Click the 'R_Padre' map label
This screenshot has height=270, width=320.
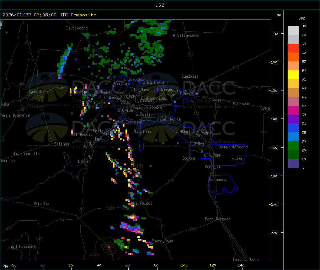point(204,133)
